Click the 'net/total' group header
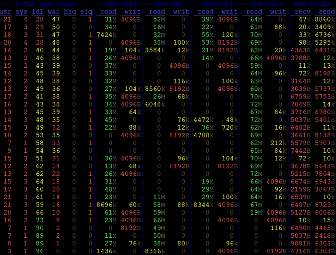336x255 pixels. 312,4
